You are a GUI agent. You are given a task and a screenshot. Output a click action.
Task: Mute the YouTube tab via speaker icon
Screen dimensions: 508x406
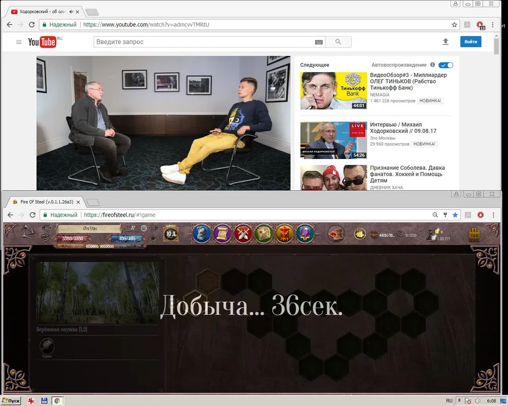coord(71,12)
